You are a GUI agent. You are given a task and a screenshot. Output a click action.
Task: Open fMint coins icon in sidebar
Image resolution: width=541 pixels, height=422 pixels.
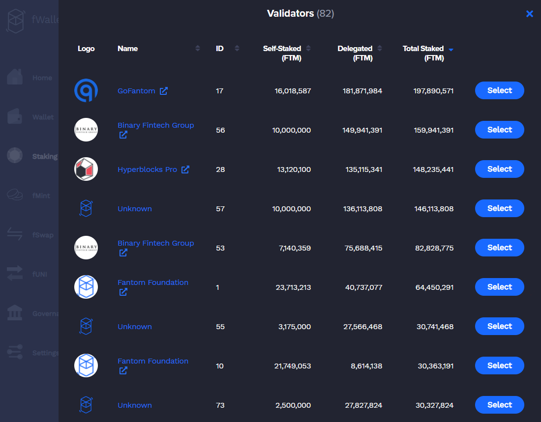[x=15, y=195]
